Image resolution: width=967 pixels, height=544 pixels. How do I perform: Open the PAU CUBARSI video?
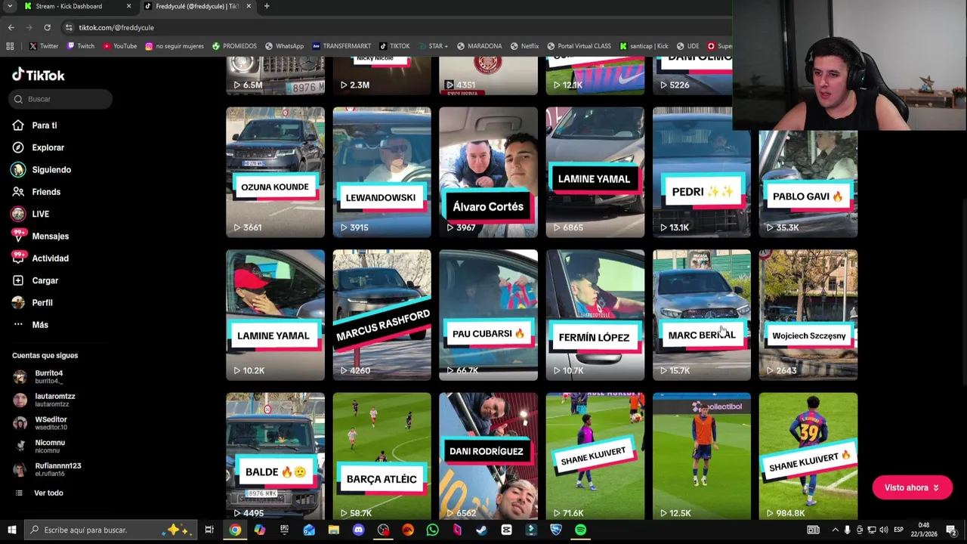click(x=488, y=315)
